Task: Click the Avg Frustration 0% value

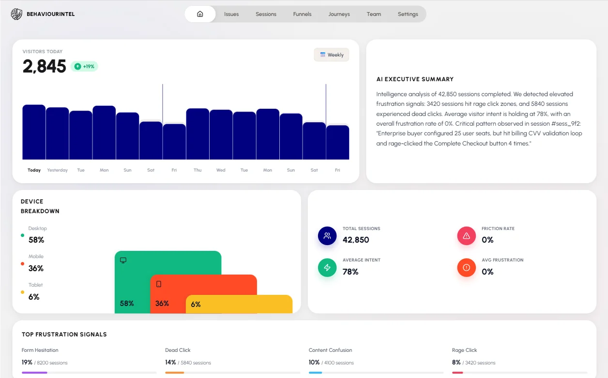Action: (x=487, y=272)
